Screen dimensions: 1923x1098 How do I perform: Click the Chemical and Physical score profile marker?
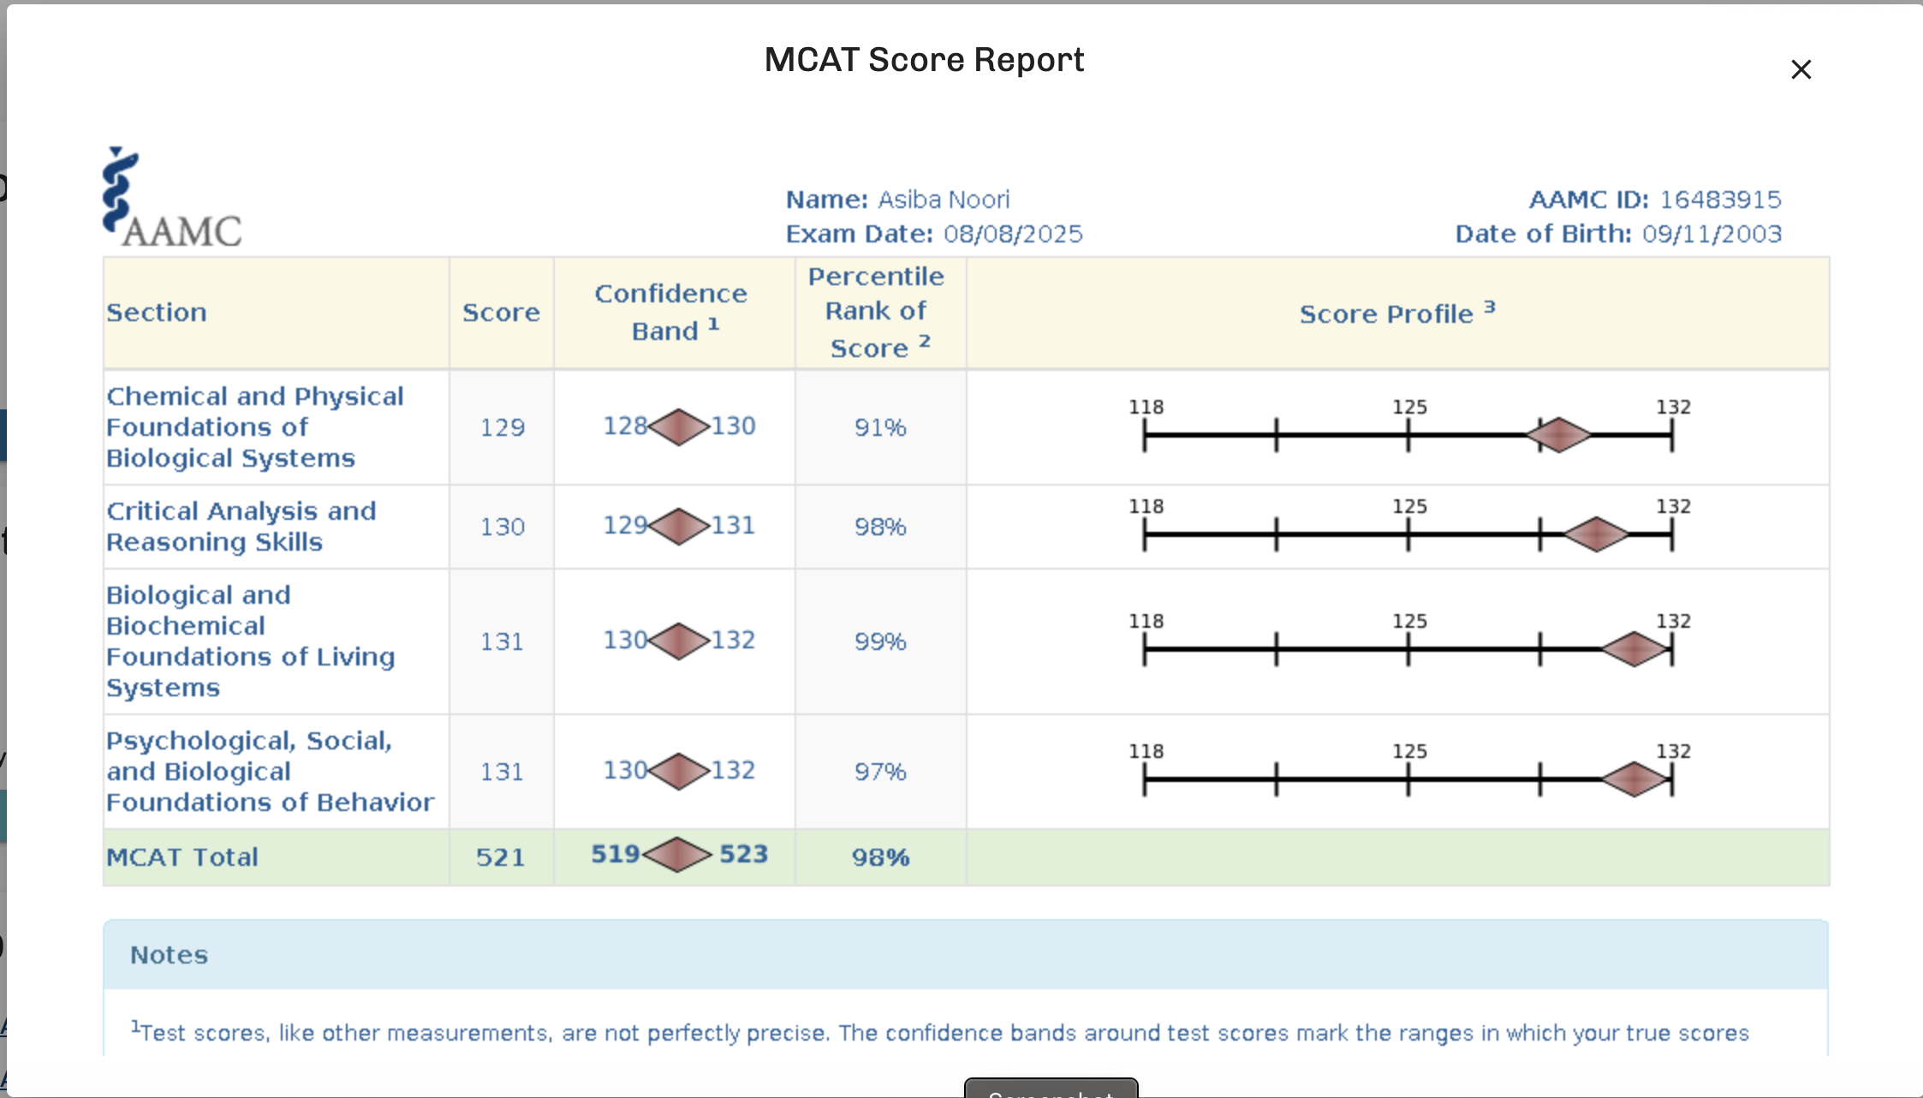[x=1559, y=435]
